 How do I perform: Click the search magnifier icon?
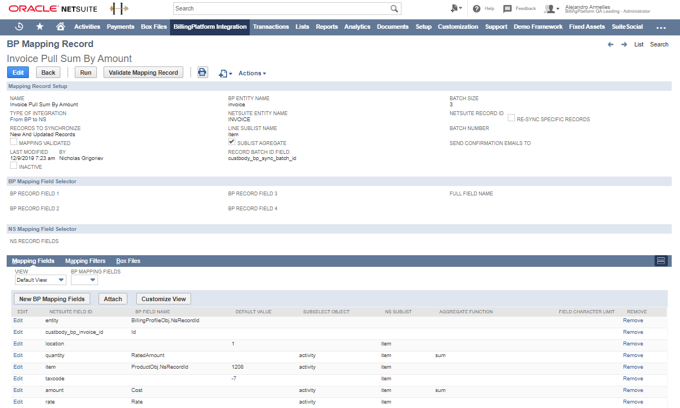tap(394, 8)
